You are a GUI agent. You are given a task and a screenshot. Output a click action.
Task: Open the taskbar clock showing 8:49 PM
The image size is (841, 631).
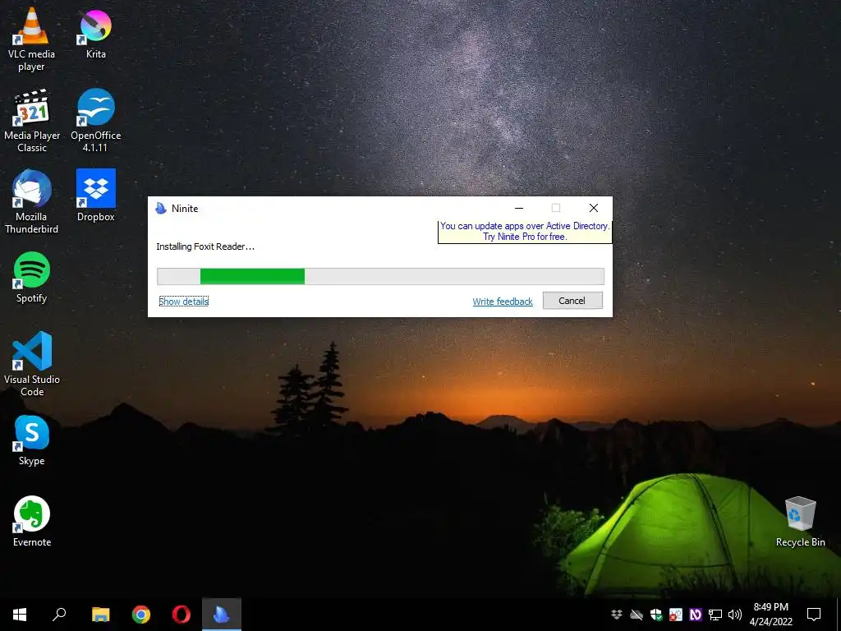pos(770,615)
